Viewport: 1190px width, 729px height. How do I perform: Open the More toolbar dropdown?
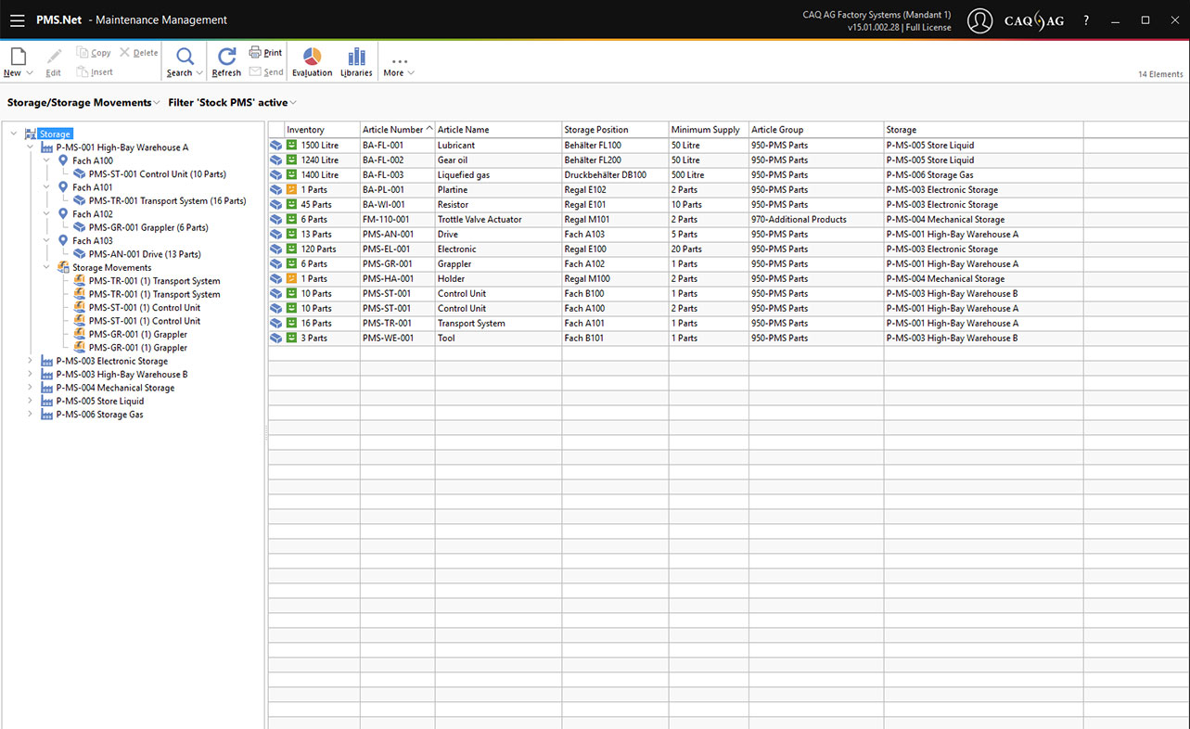(x=399, y=65)
